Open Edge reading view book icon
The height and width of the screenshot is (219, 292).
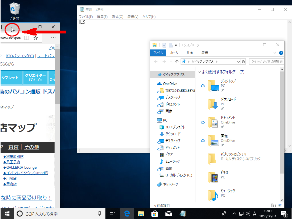[x=27, y=38]
